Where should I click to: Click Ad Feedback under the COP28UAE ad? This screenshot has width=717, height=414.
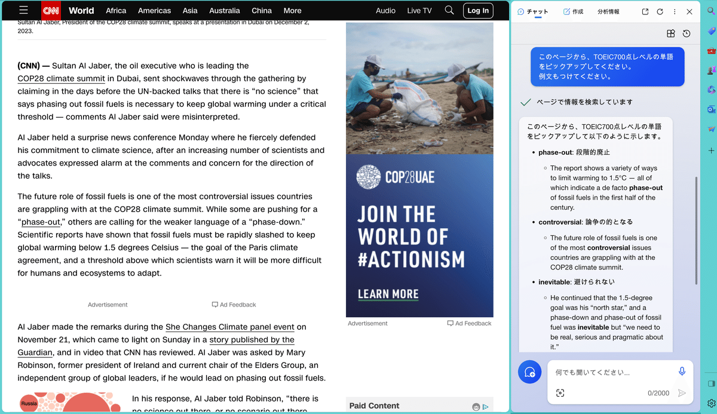pyautogui.click(x=469, y=323)
